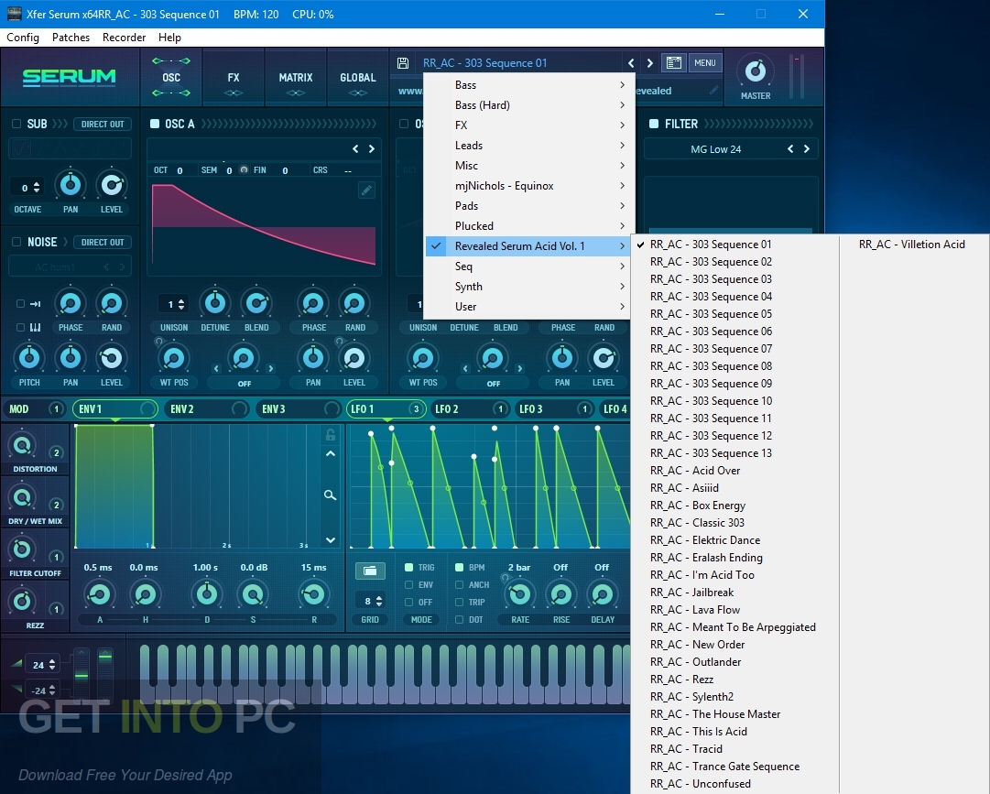990x794 pixels.
Task: Click the envelope lock icon
Action: [x=331, y=434]
